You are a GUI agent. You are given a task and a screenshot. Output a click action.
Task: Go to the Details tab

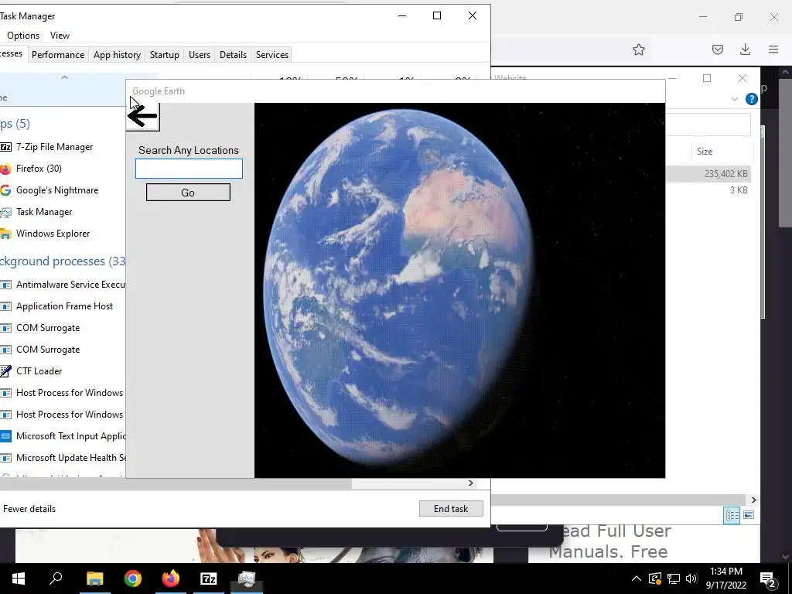(233, 55)
